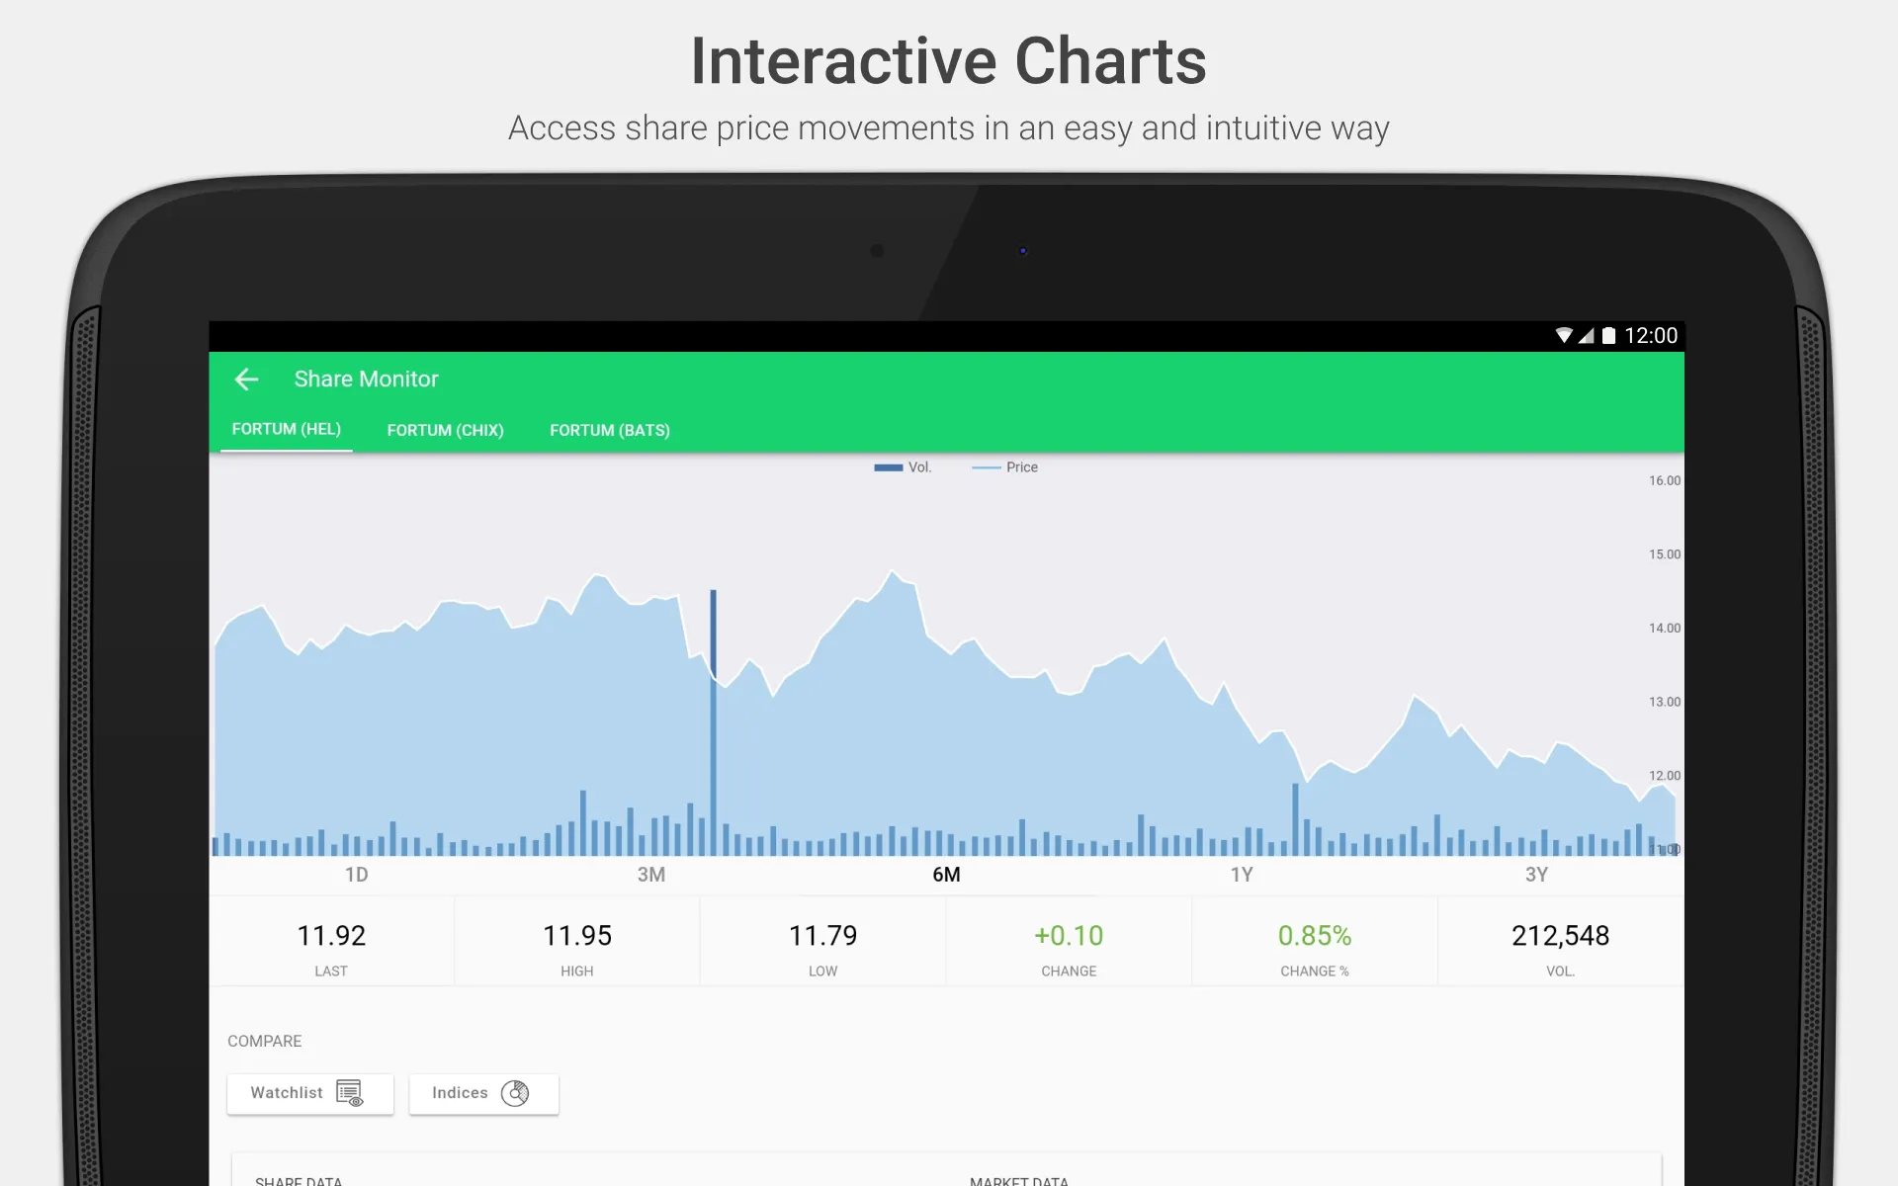Click the Watchlist eye-list icon

tap(350, 1093)
